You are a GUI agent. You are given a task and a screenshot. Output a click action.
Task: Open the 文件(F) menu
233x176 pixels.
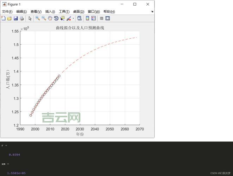coord(7,12)
